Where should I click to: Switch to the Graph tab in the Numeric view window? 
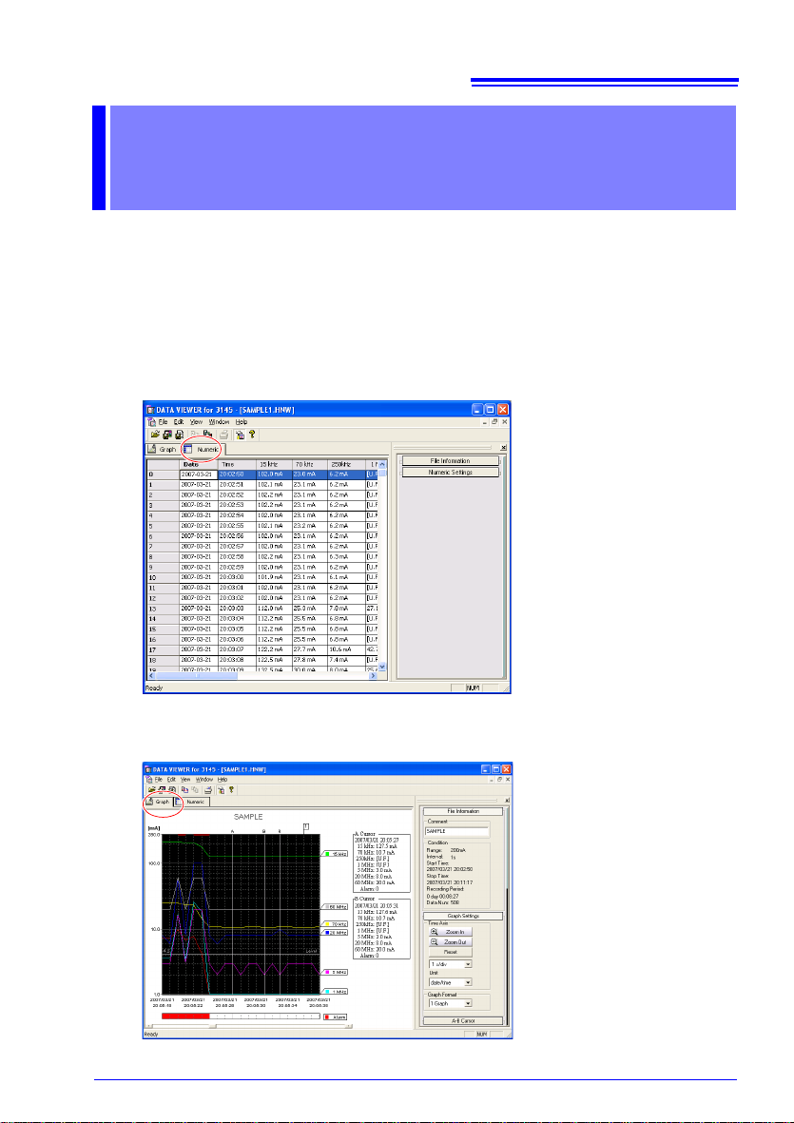point(162,450)
